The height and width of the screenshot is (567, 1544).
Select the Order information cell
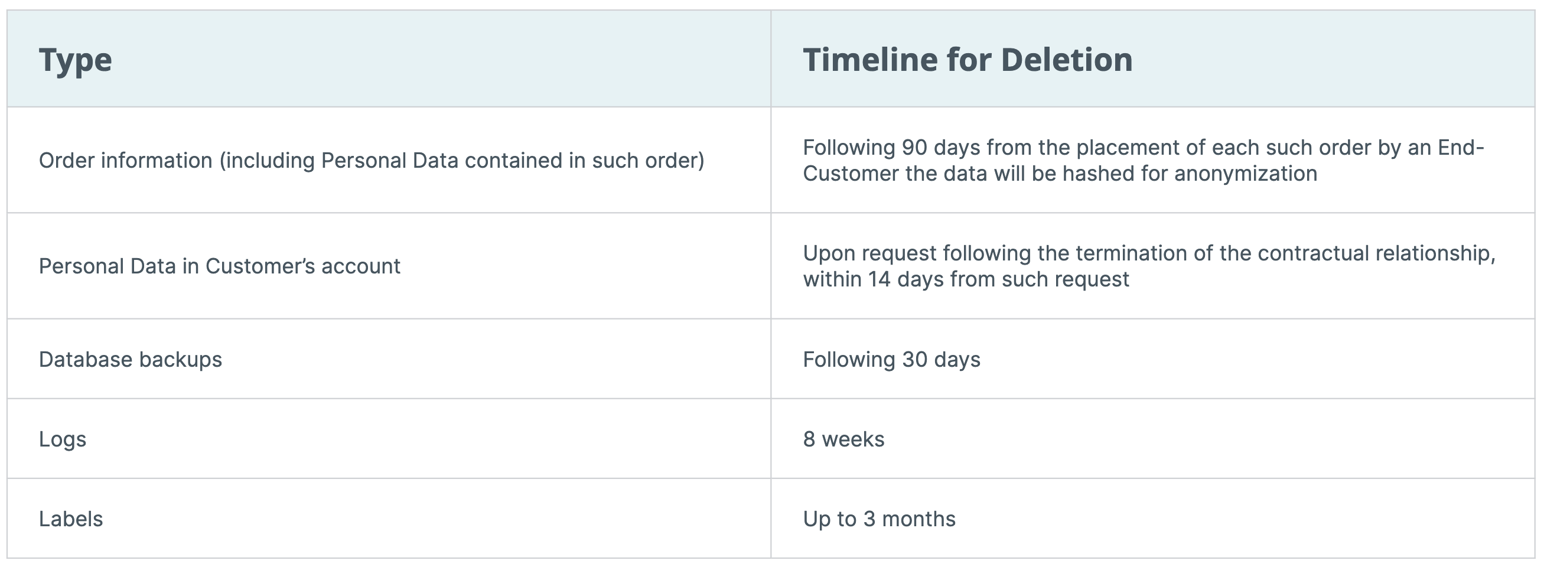coord(389,160)
